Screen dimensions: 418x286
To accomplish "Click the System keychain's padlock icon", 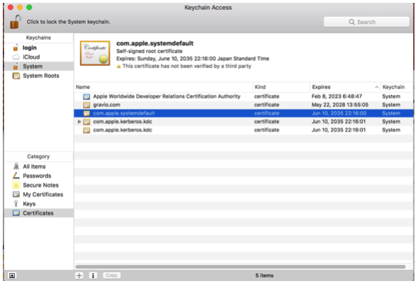I will tap(16, 66).
